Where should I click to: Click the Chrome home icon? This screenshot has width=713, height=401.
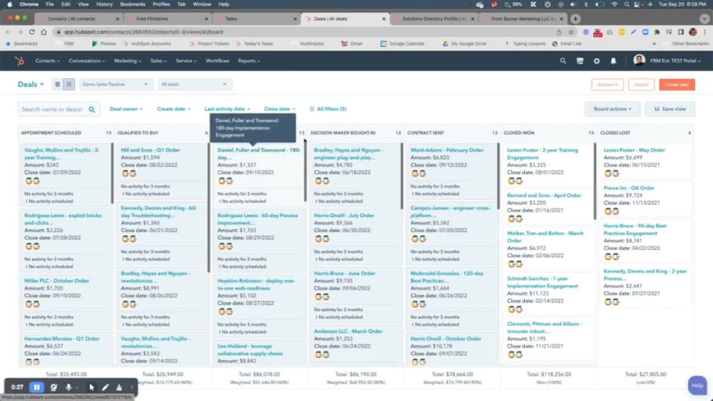(x=43, y=32)
